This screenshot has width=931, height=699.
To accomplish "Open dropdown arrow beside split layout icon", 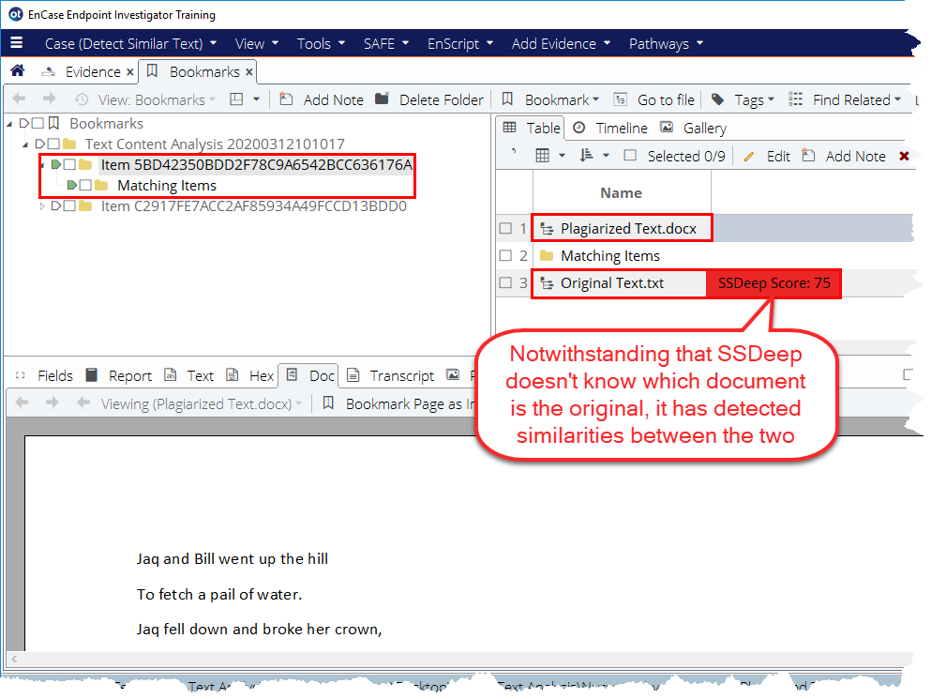I will pyautogui.click(x=257, y=99).
